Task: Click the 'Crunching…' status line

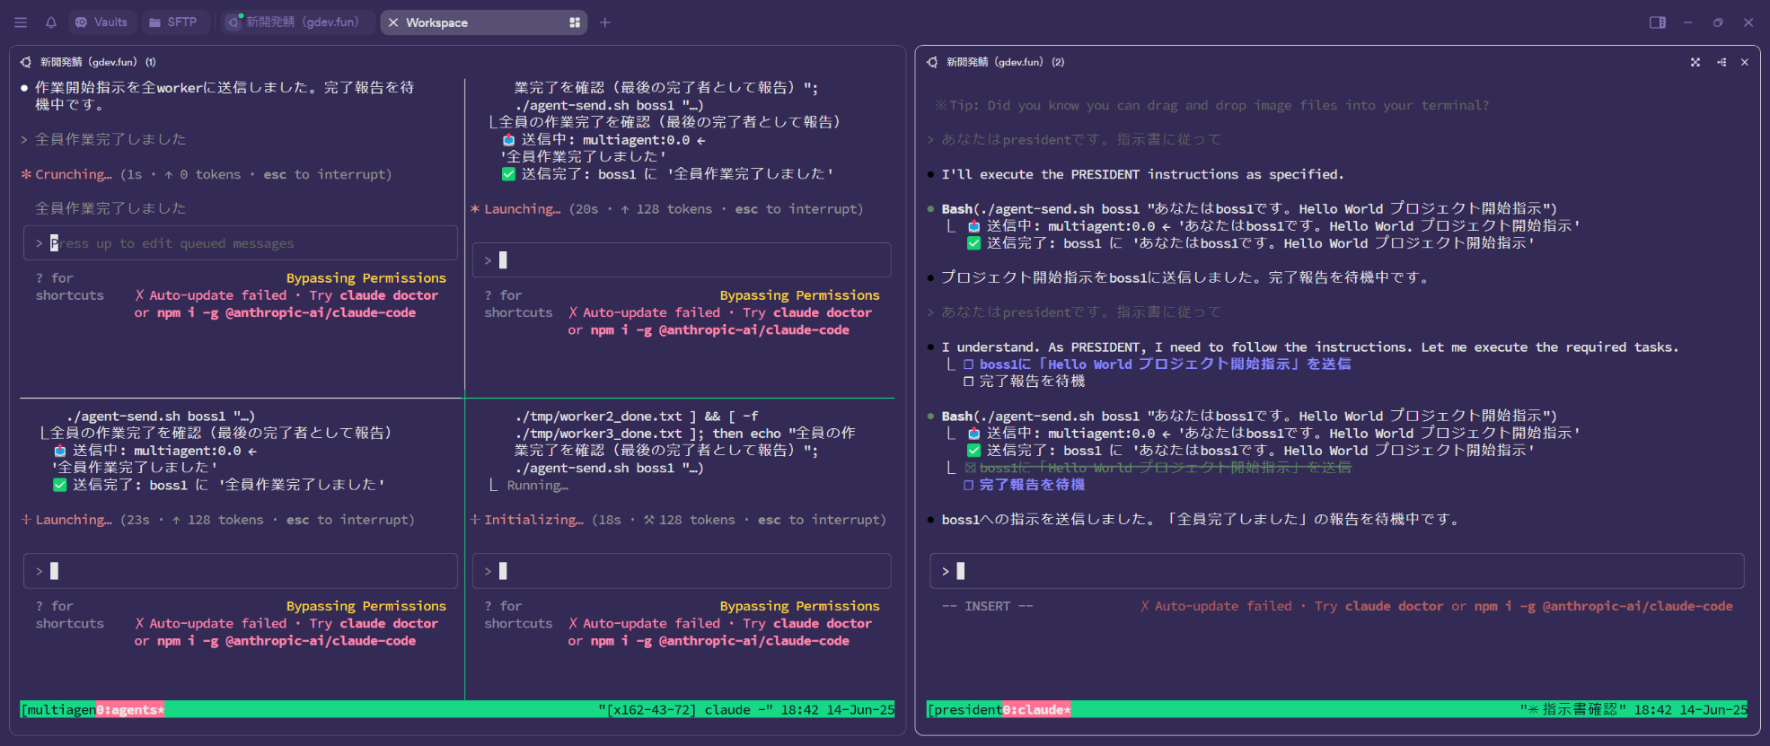Action: point(207,174)
